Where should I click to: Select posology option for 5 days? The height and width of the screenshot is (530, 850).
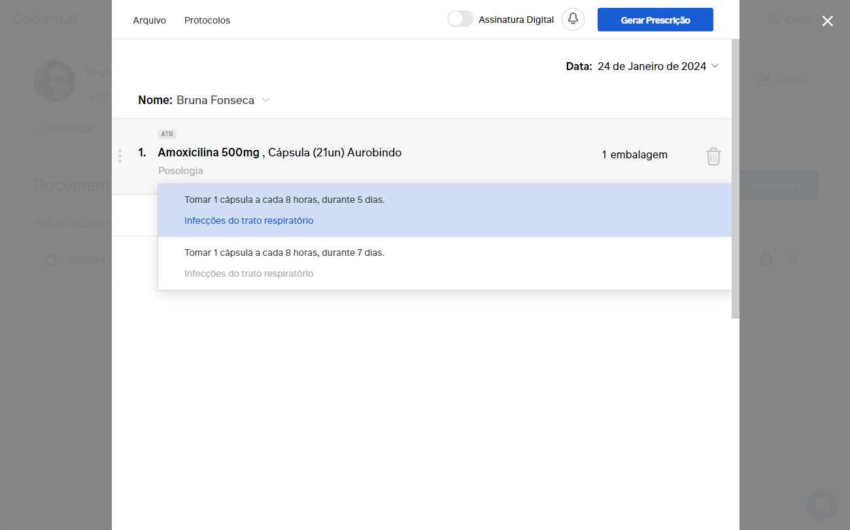[x=284, y=200]
